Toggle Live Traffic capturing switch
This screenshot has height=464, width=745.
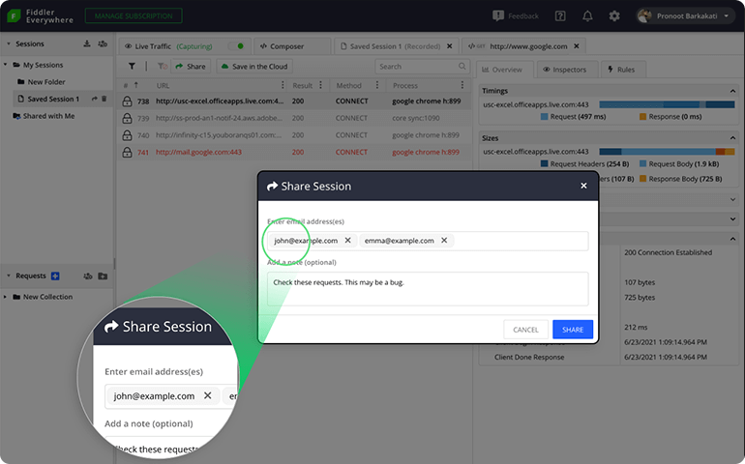(x=236, y=46)
